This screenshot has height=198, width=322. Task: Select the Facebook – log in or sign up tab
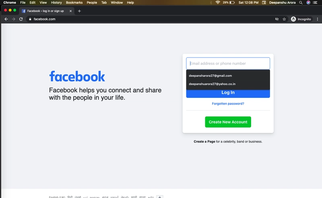(x=47, y=11)
